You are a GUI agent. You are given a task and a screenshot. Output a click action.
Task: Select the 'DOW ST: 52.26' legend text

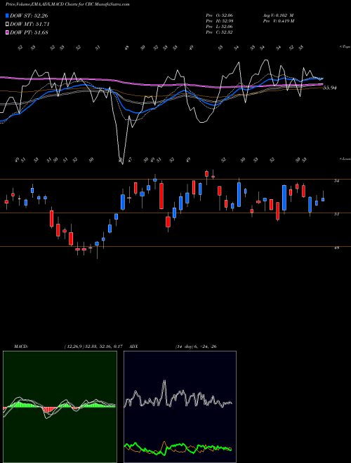[x=29, y=15]
